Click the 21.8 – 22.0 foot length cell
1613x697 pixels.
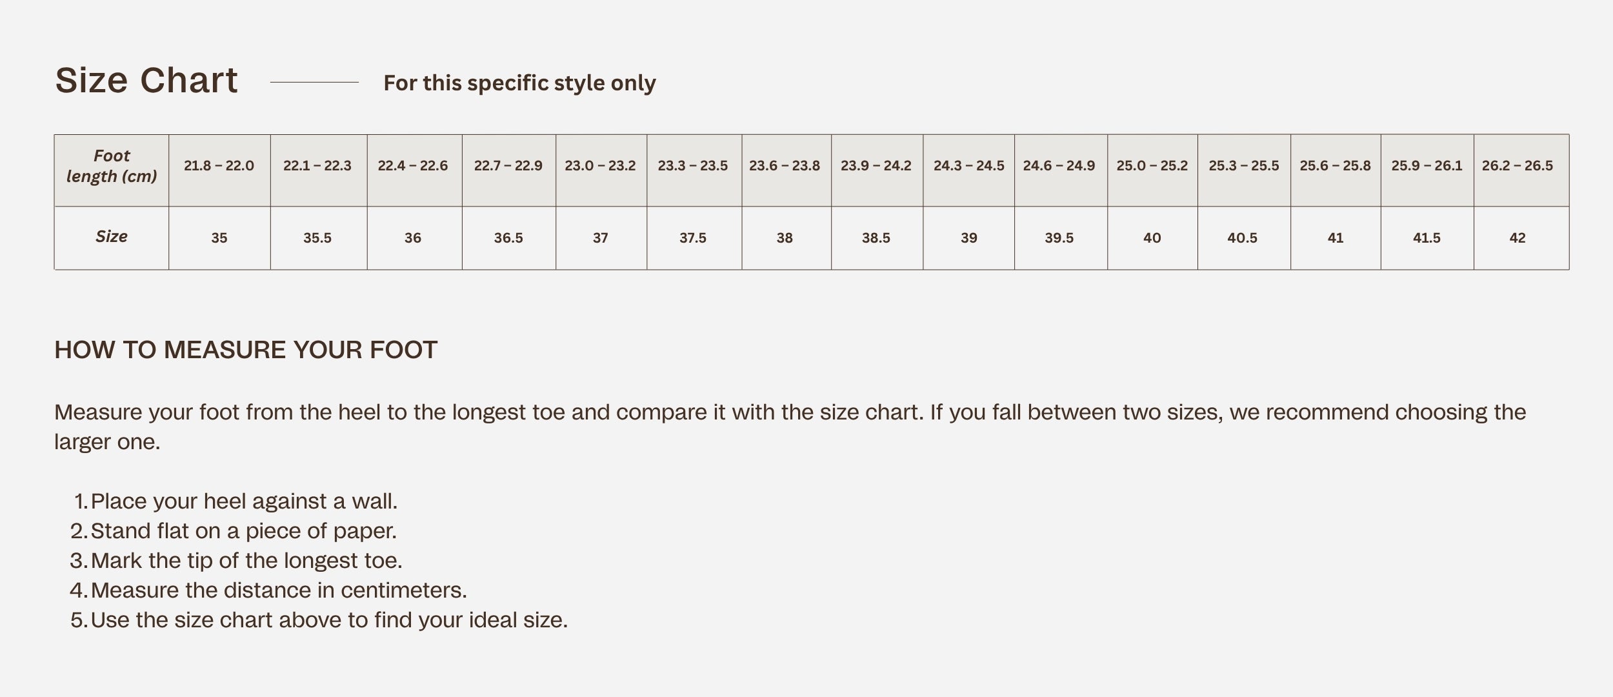pos(219,166)
